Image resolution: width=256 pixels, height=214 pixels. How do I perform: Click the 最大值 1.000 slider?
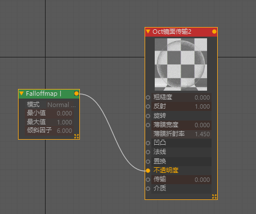[x=50, y=122]
